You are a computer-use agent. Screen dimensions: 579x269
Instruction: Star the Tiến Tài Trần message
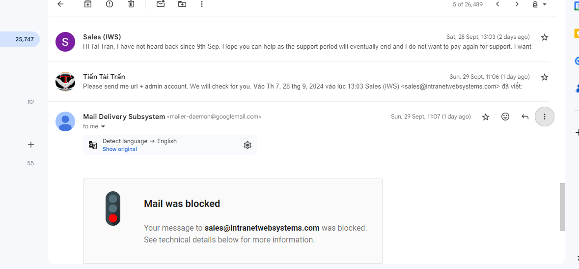click(544, 77)
